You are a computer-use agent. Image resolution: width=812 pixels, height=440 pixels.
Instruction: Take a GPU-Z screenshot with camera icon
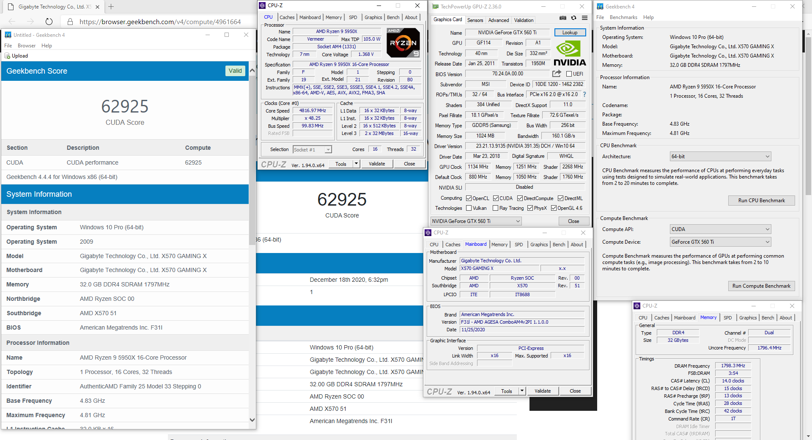pos(562,18)
